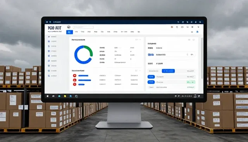The image size is (248, 142).
Task: Open the shield-shaped icon item in the sidebar
Action: tap(52, 51)
